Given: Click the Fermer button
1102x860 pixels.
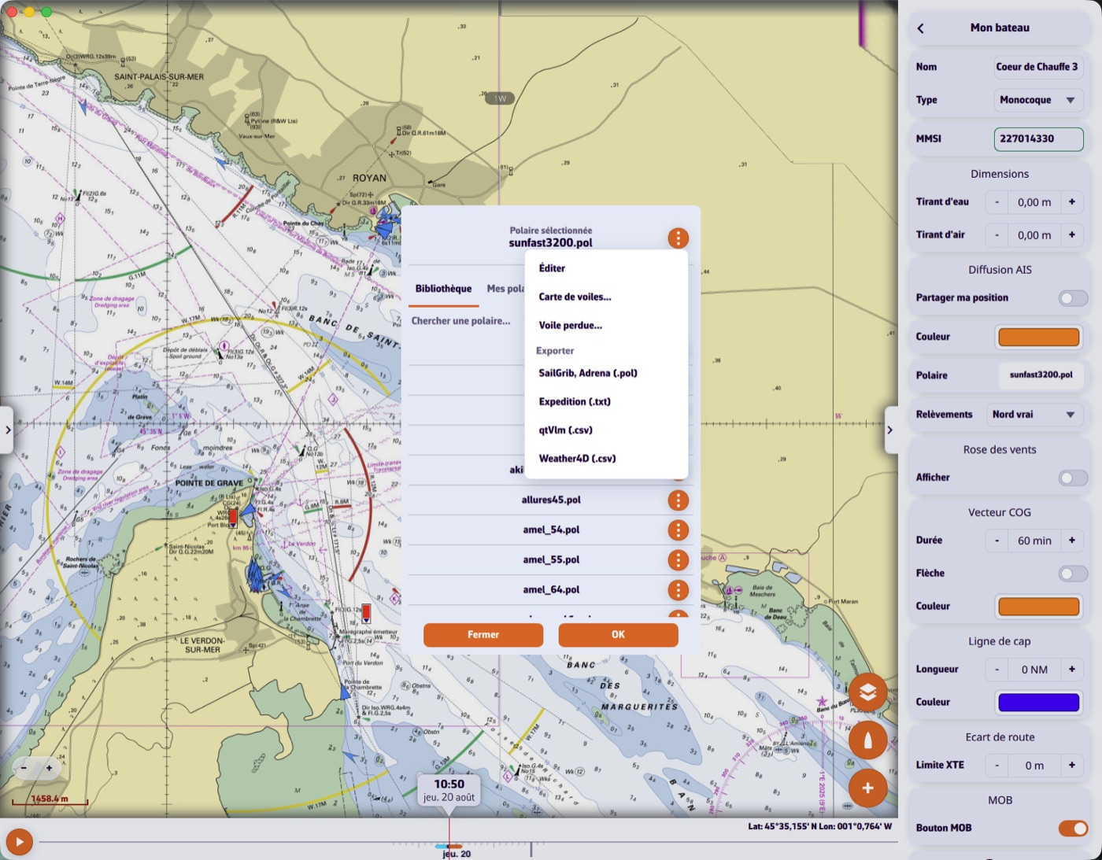Looking at the screenshot, I should (x=483, y=635).
